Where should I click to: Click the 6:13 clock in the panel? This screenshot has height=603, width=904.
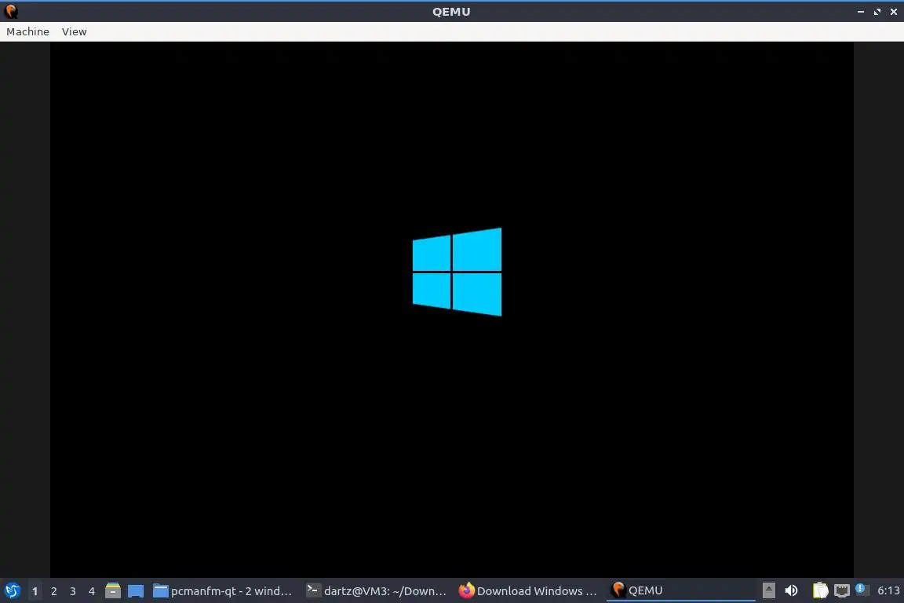888,591
